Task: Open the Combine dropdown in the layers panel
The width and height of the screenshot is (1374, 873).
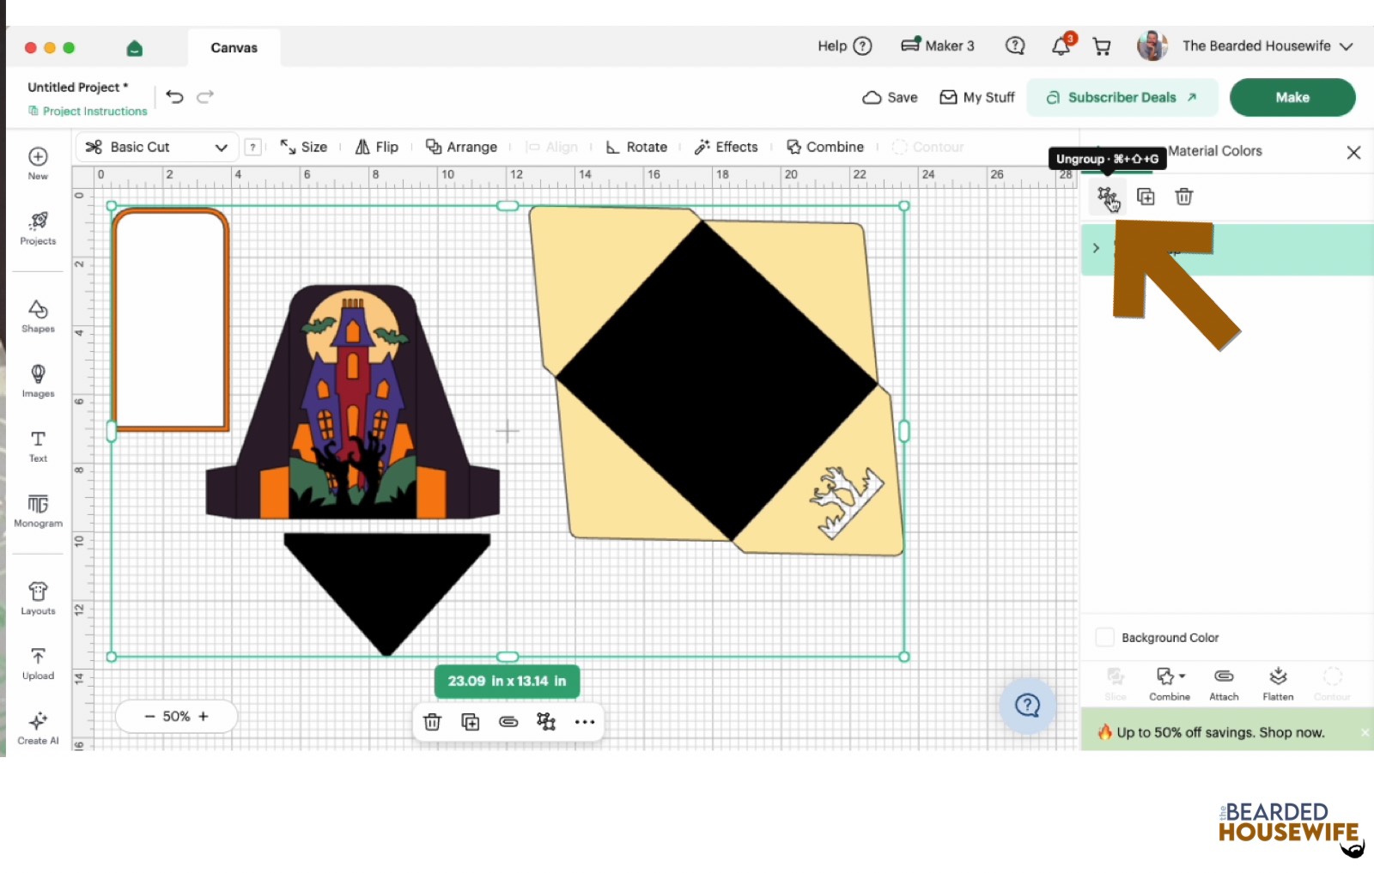Action: (x=1170, y=684)
